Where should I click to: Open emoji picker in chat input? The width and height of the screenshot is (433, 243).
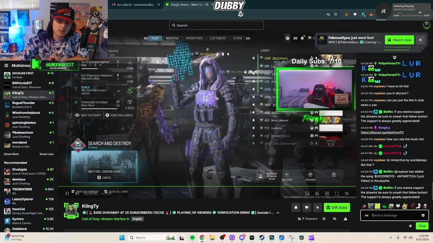(423, 215)
